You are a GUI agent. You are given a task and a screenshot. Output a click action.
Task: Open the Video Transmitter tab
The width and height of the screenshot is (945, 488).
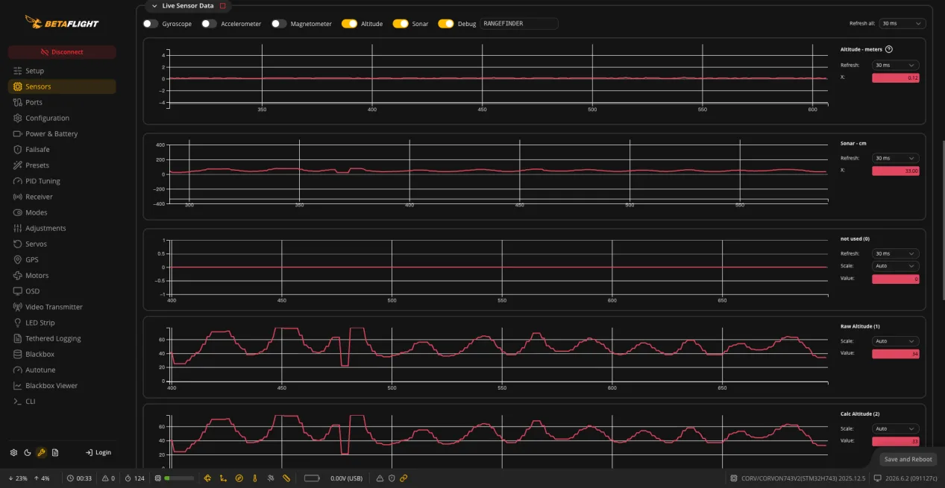pos(62,307)
